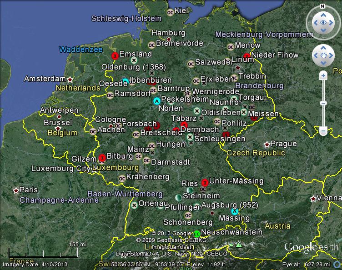Click the red Unter-Mässing placemark
The image size is (342, 270).
point(205,182)
